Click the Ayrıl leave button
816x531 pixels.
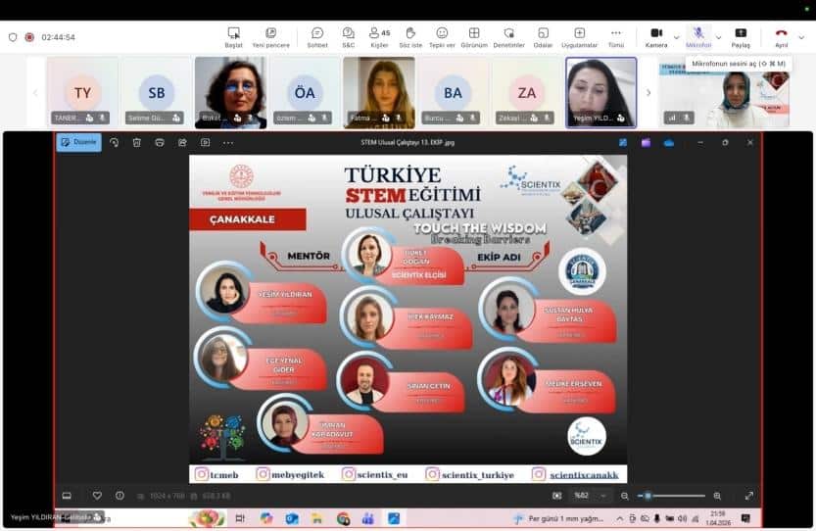pyautogui.click(x=781, y=36)
